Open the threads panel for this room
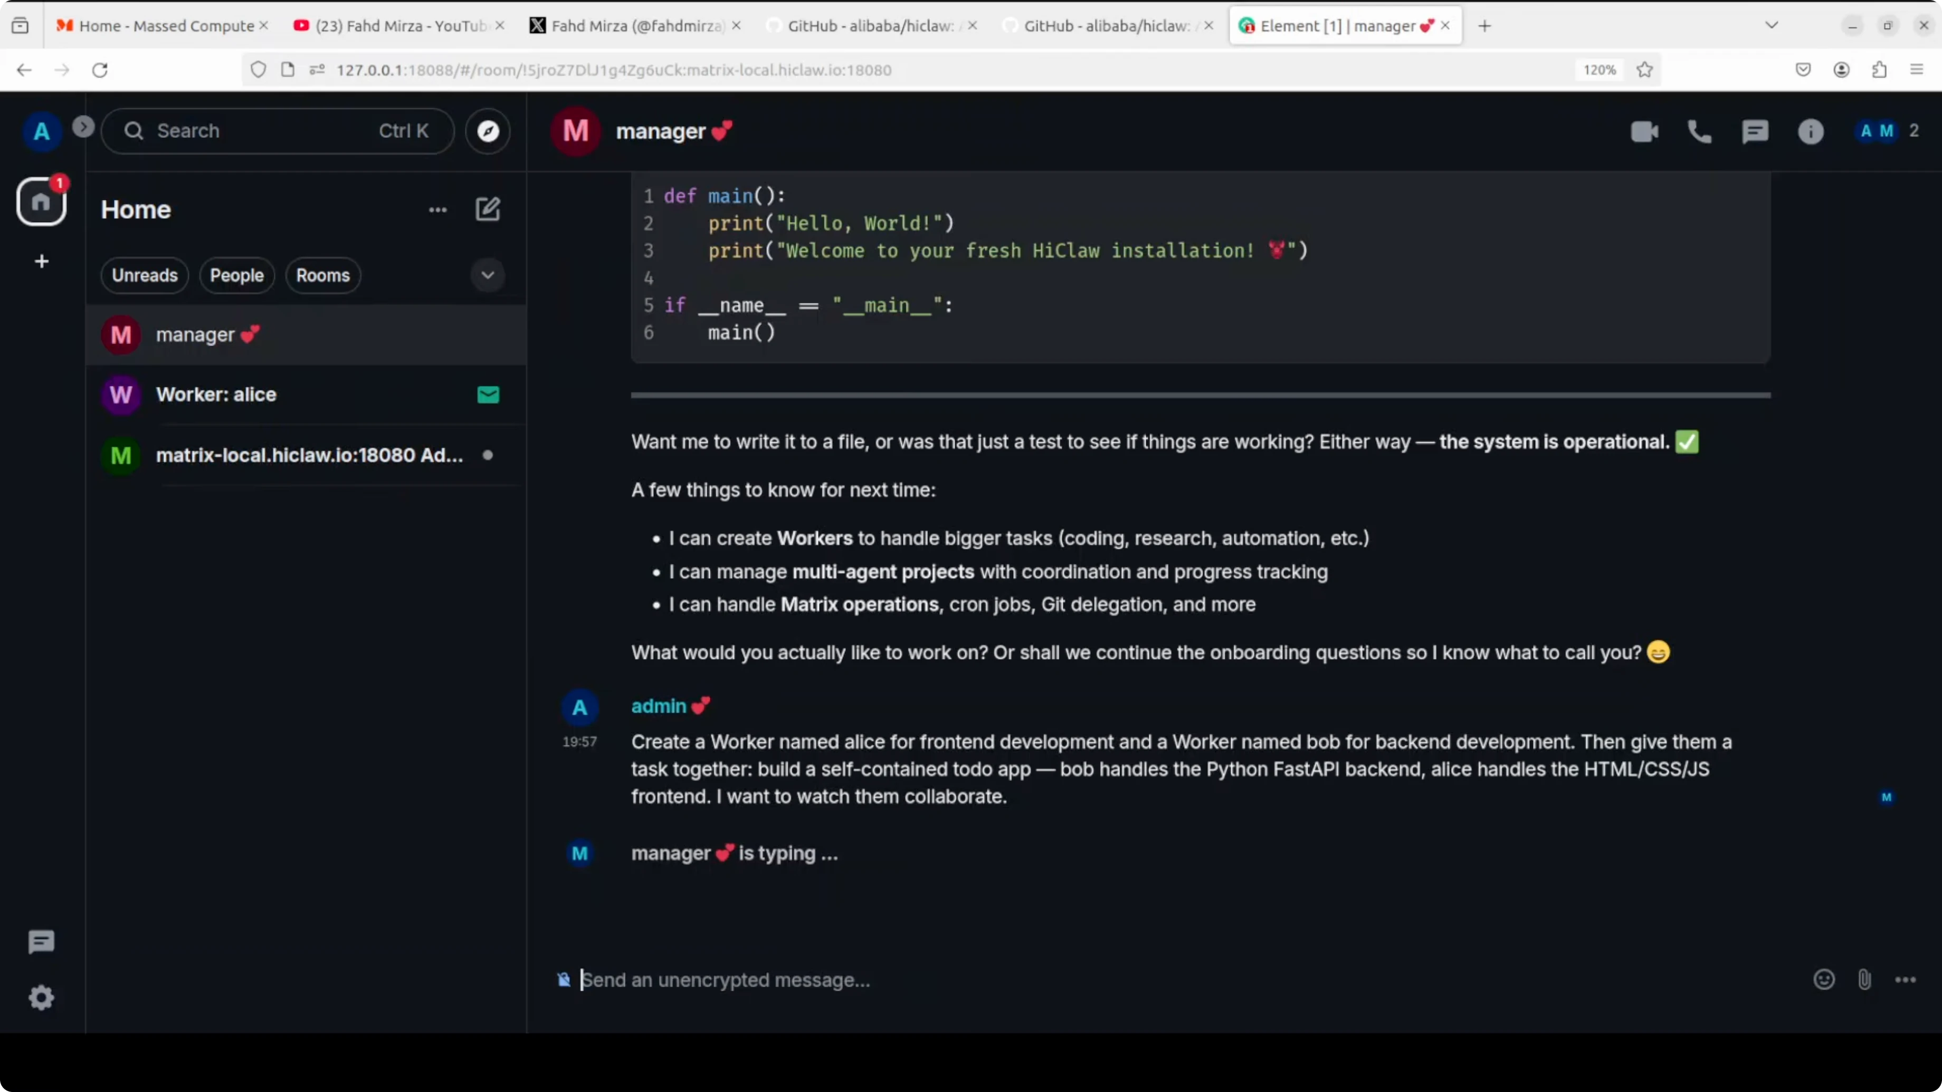This screenshot has width=1942, height=1092. click(x=1756, y=131)
